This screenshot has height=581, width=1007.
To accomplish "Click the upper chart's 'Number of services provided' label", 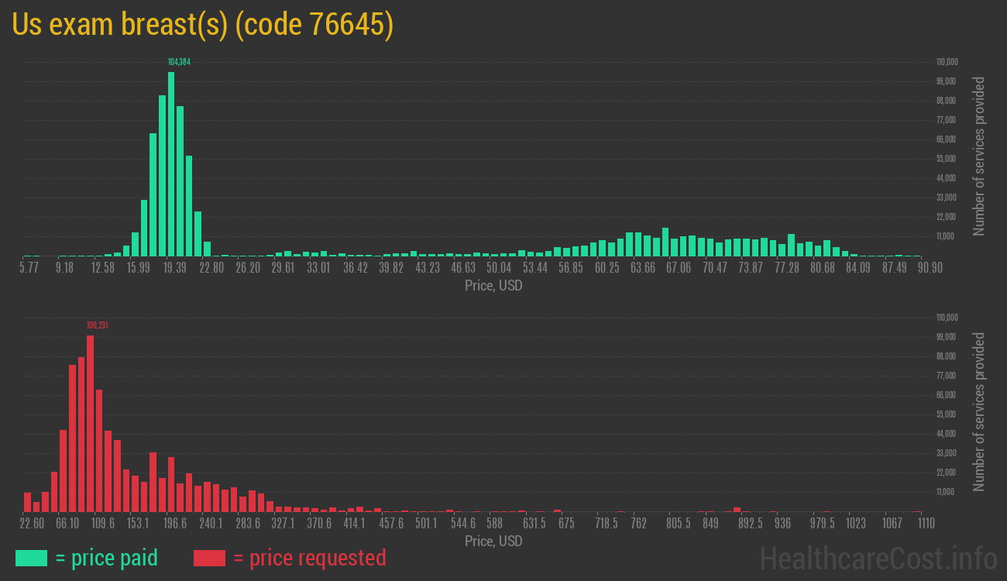I will coord(979,156).
